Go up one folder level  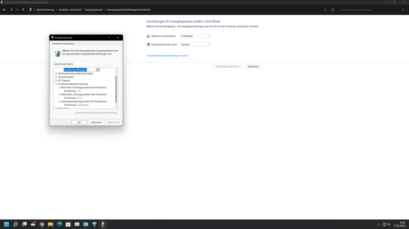pos(23,10)
